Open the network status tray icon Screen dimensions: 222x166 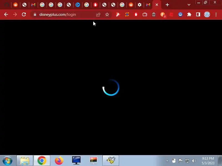(187, 161)
